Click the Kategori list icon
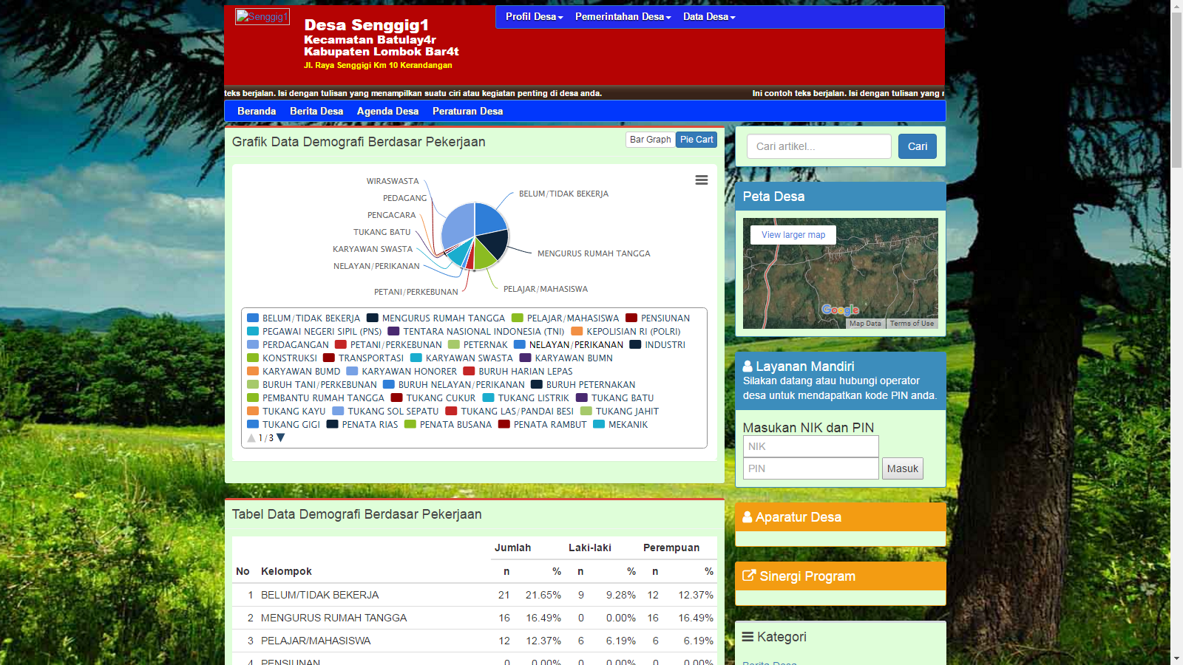1183x665 pixels. tap(748, 636)
